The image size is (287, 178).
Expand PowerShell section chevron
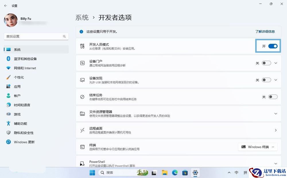(x=276, y=164)
